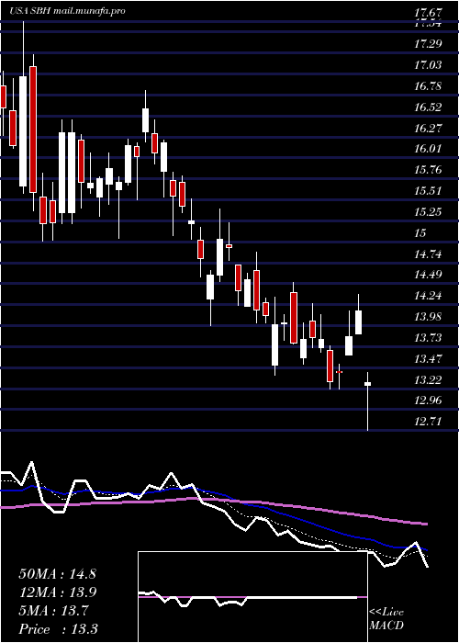459x643 pixels.
Task: Select the 16.01 price axis label
Action: (x=428, y=148)
